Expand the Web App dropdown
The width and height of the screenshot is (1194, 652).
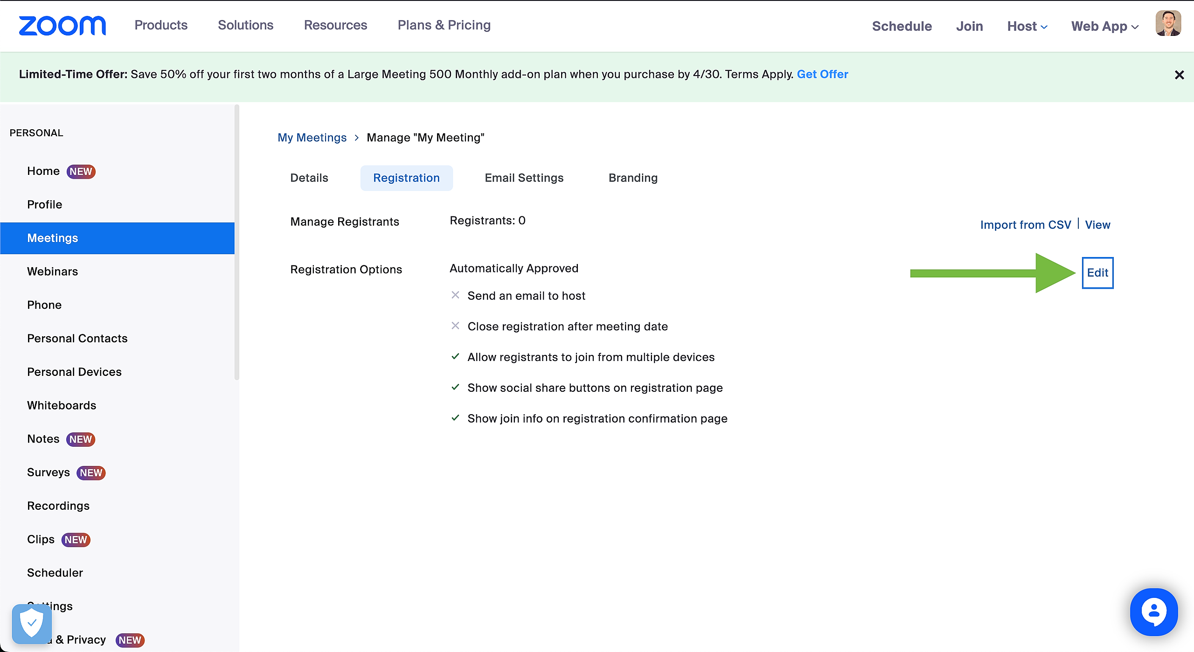point(1104,26)
